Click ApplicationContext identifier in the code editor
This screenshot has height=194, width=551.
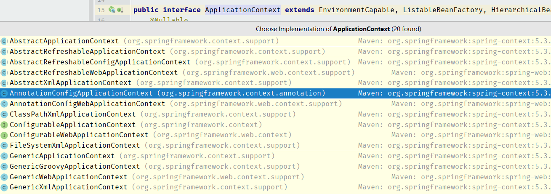tap(242, 10)
